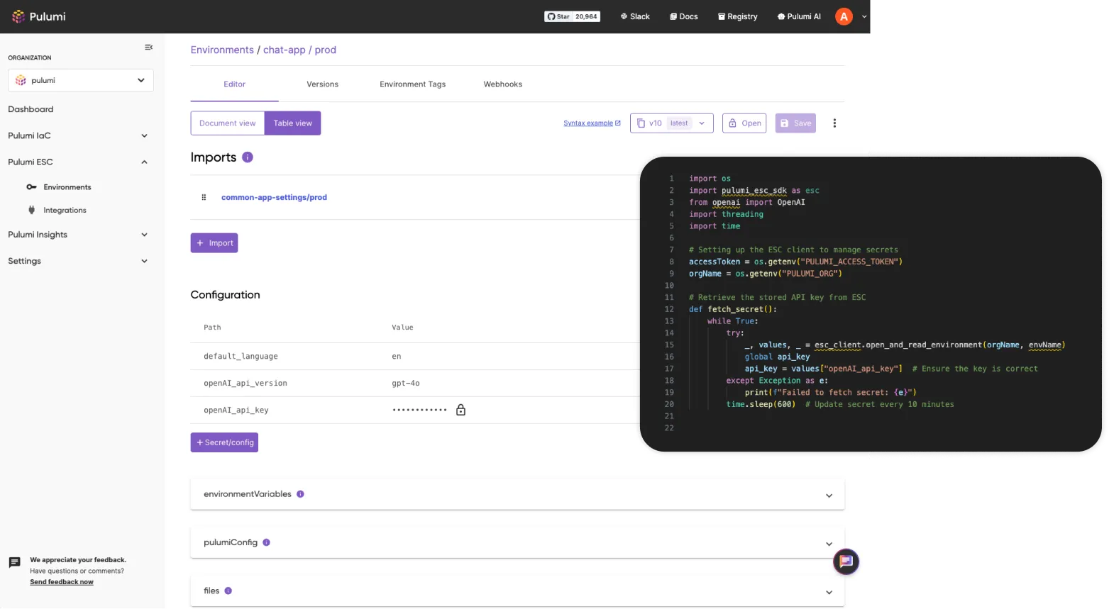Click the orange user avatar
Screen dimensions: 1109x609
[x=844, y=16]
